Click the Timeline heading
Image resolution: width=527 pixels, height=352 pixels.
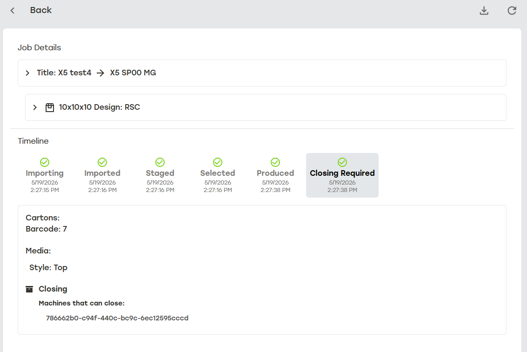(33, 141)
